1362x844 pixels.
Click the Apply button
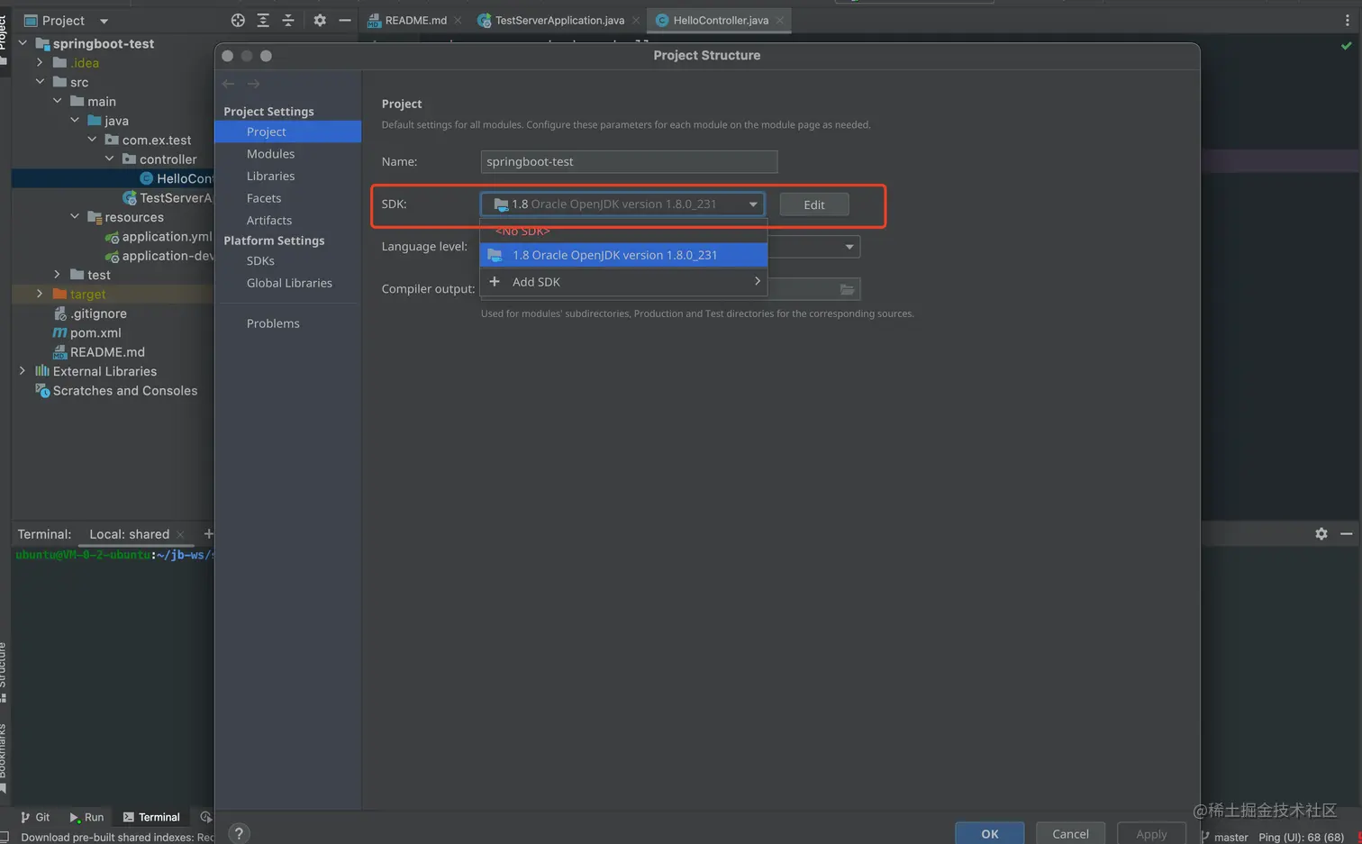click(1151, 833)
